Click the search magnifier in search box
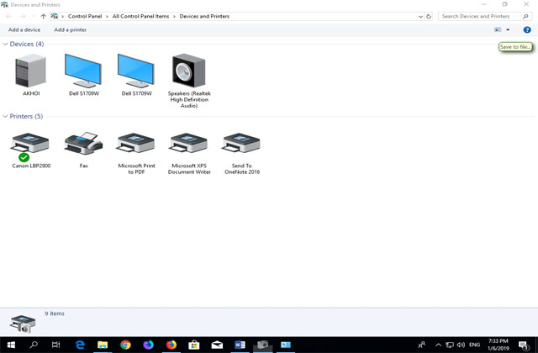This screenshot has height=353, width=538. point(525,16)
